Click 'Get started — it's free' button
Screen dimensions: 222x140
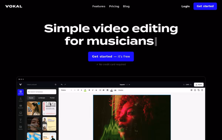(x=111, y=57)
